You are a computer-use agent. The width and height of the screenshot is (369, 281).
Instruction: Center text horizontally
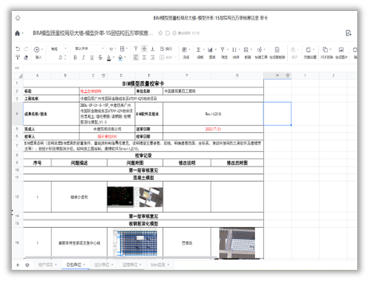144,58
